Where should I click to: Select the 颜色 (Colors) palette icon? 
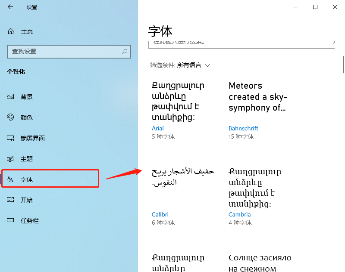pos(10,117)
